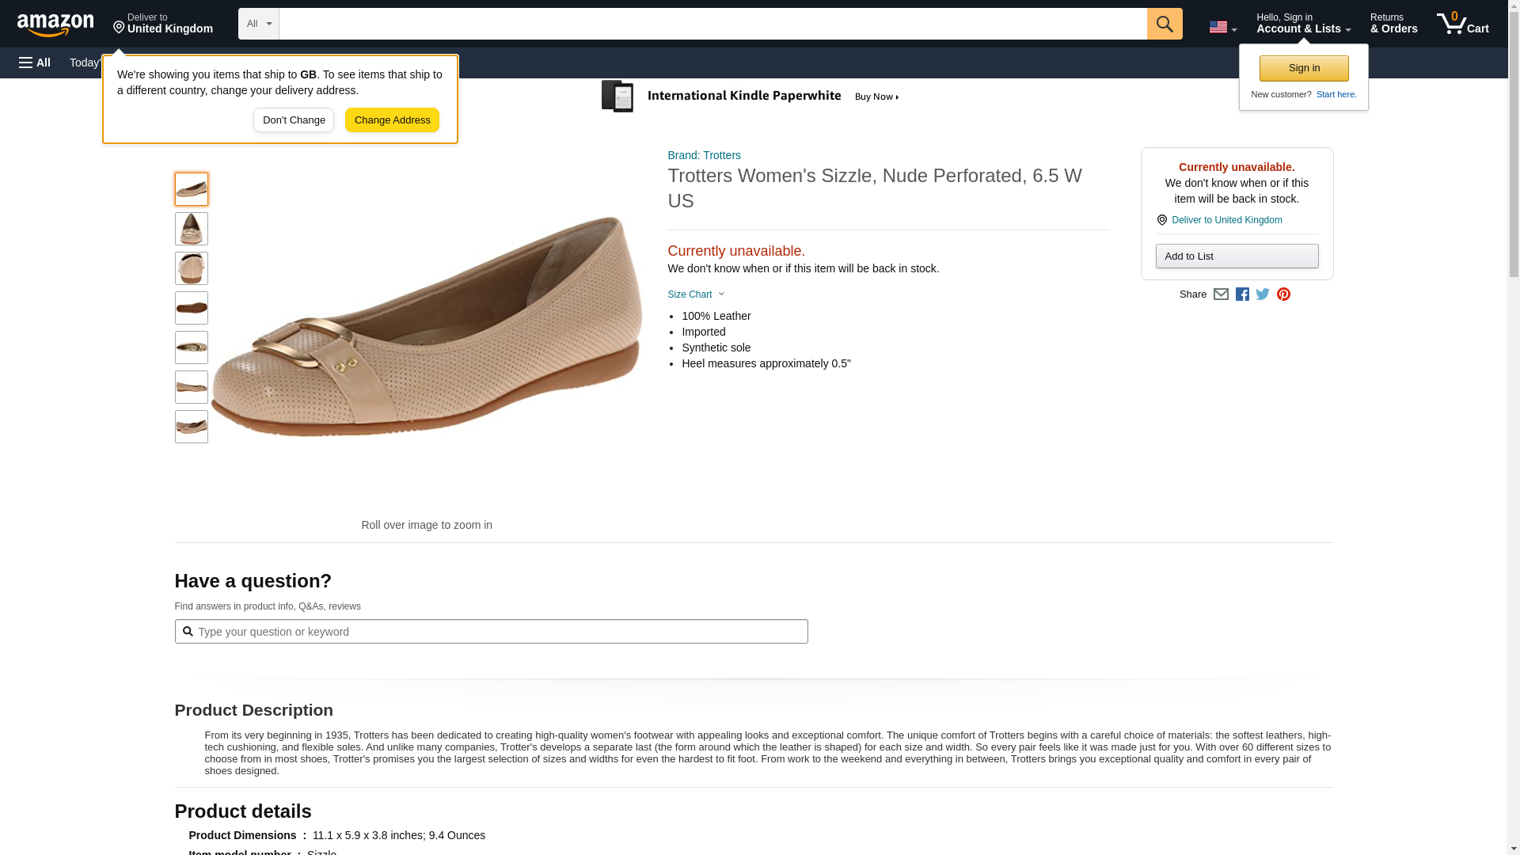Open the Amazon logo home link
This screenshot has width=1520, height=855.
pos(55,25)
